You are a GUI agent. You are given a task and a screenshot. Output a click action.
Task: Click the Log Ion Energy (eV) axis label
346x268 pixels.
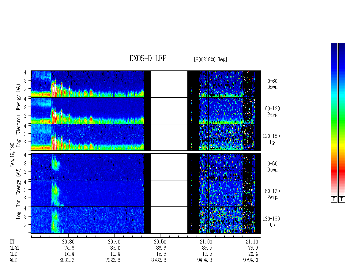(x=19, y=194)
